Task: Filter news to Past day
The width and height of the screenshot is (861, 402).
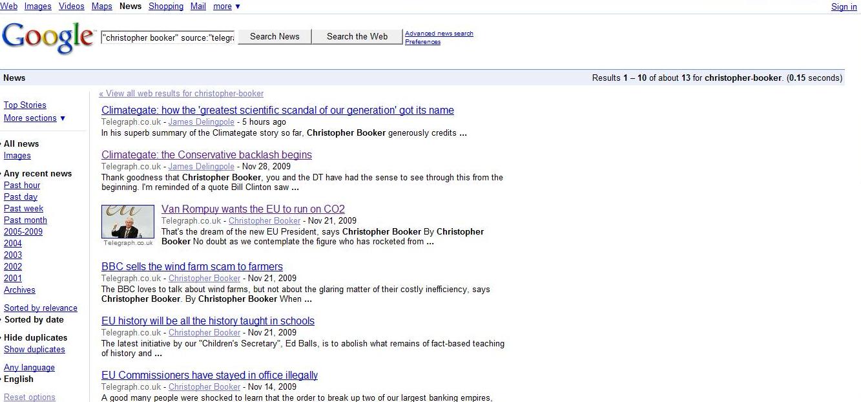Action: (21, 197)
